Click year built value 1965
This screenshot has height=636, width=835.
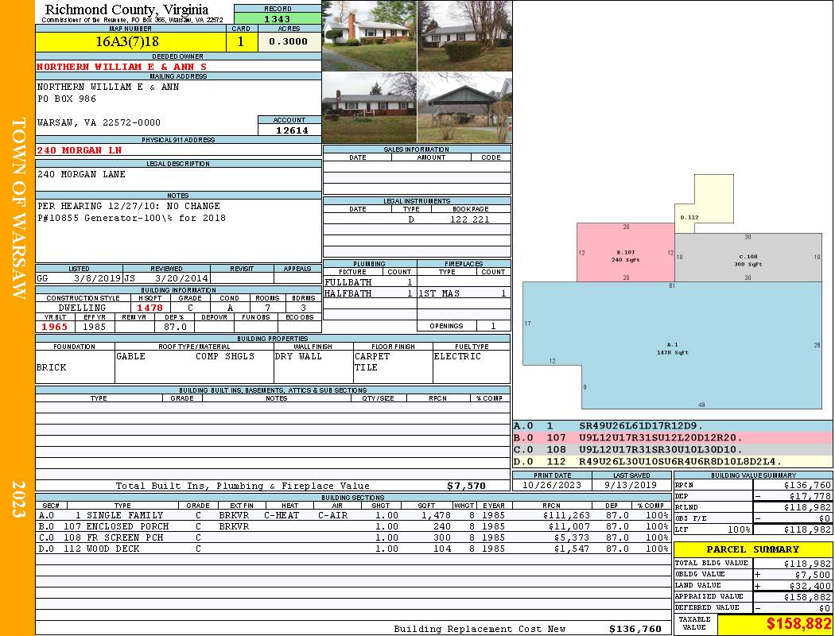pos(55,327)
